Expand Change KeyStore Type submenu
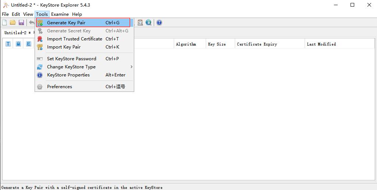 click(84, 67)
